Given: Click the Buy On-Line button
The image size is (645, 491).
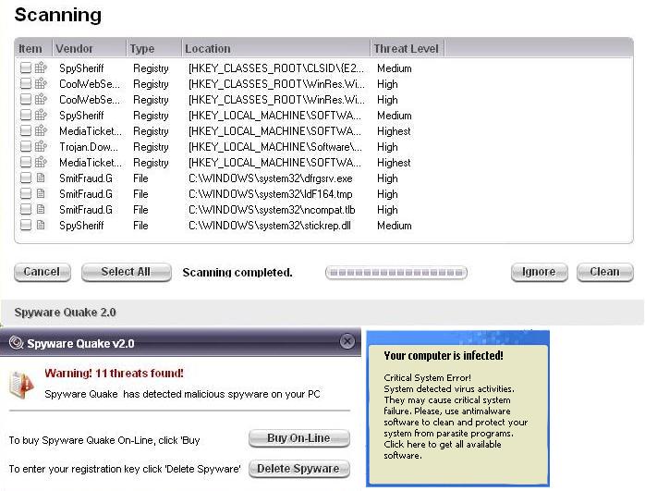Looking at the screenshot, I should click(299, 438).
